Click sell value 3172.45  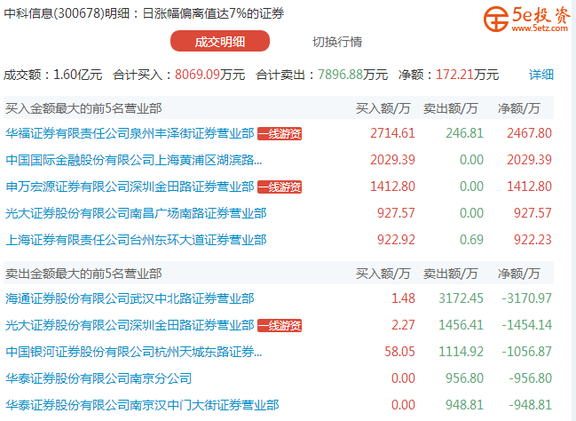point(461,298)
